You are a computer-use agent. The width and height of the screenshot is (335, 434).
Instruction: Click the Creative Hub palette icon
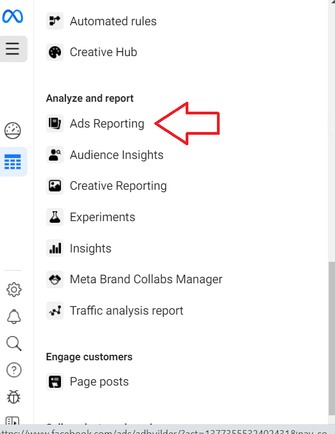(55, 52)
